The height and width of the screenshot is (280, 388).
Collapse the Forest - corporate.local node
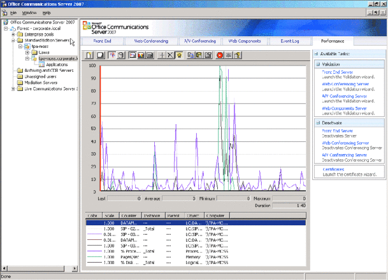click(x=6, y=29)
